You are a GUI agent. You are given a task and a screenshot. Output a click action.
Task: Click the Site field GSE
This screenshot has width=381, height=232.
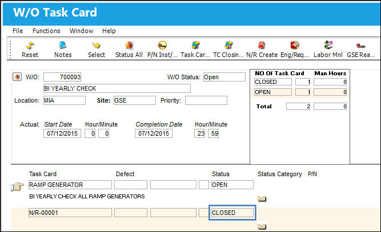click(135, 100)
